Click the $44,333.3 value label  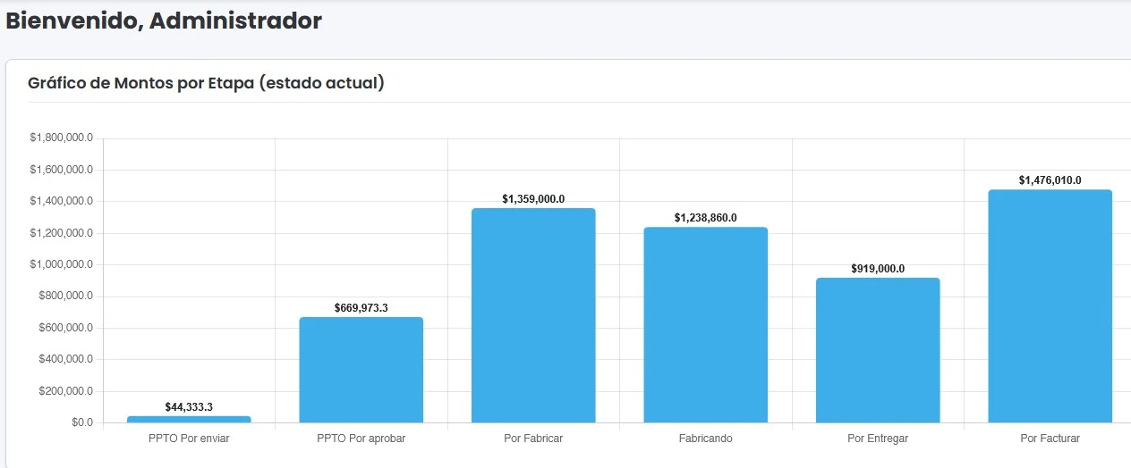tap(189, 407)
